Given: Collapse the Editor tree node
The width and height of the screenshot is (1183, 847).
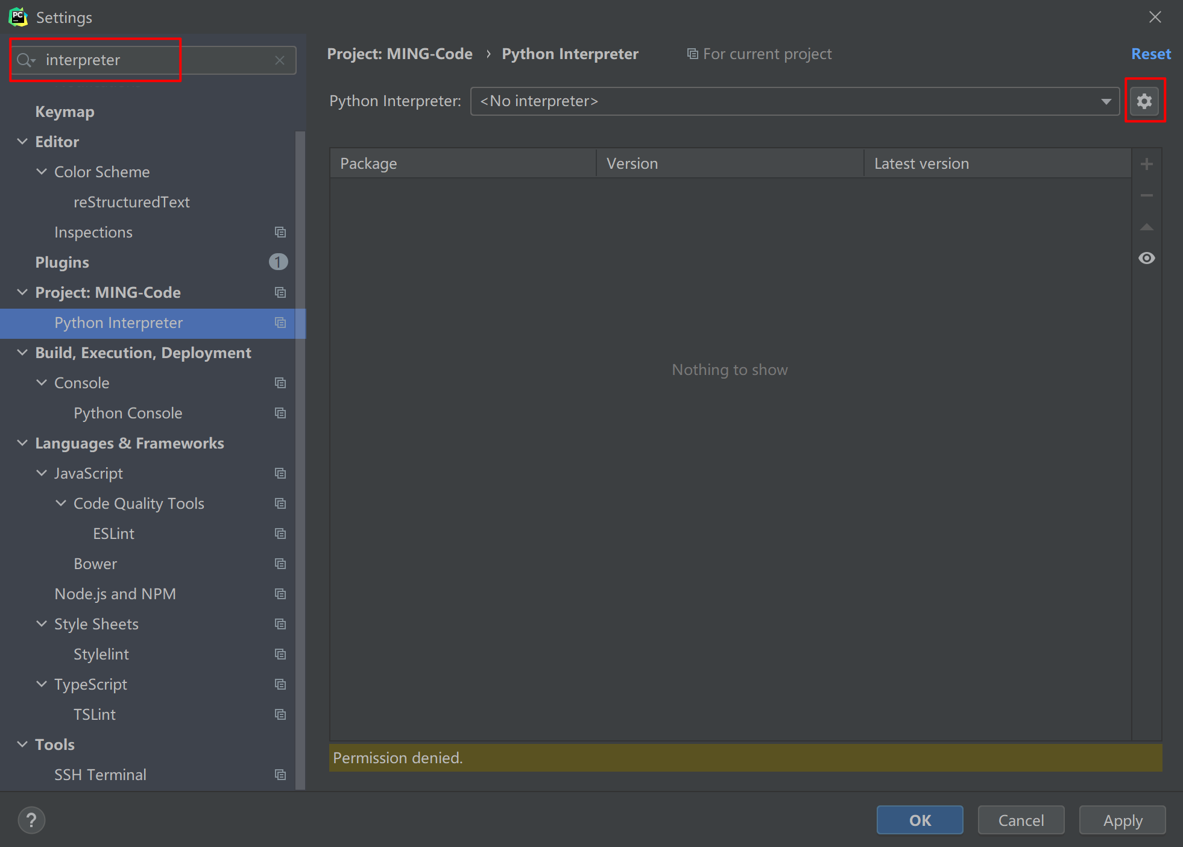Looking at the screenshot, I should click(22, 142).
